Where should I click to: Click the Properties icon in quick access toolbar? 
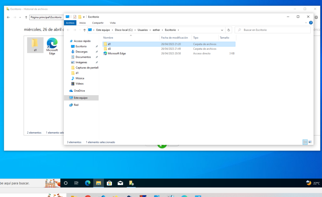tap(75, 17)
